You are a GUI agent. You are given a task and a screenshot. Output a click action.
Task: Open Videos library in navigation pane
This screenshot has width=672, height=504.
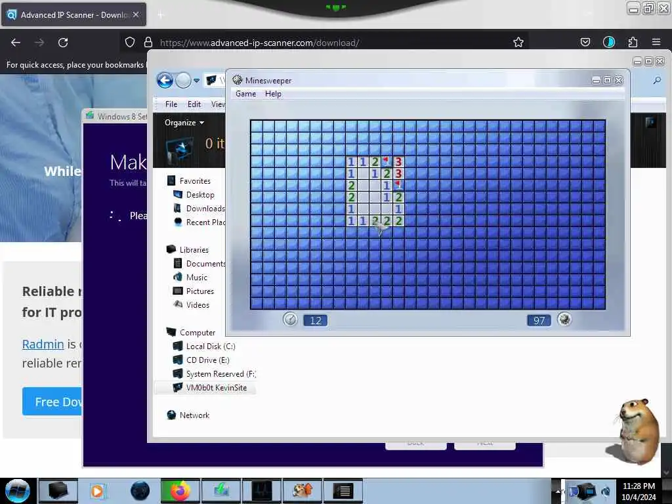coord(198,304)
